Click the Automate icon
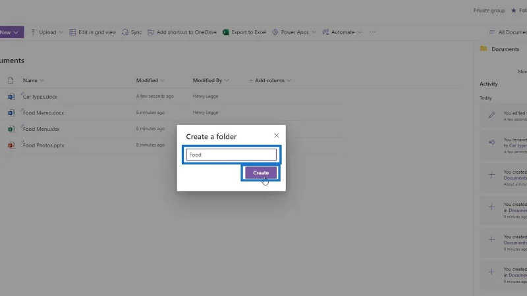Screen dimensions: 527x296 325,32
